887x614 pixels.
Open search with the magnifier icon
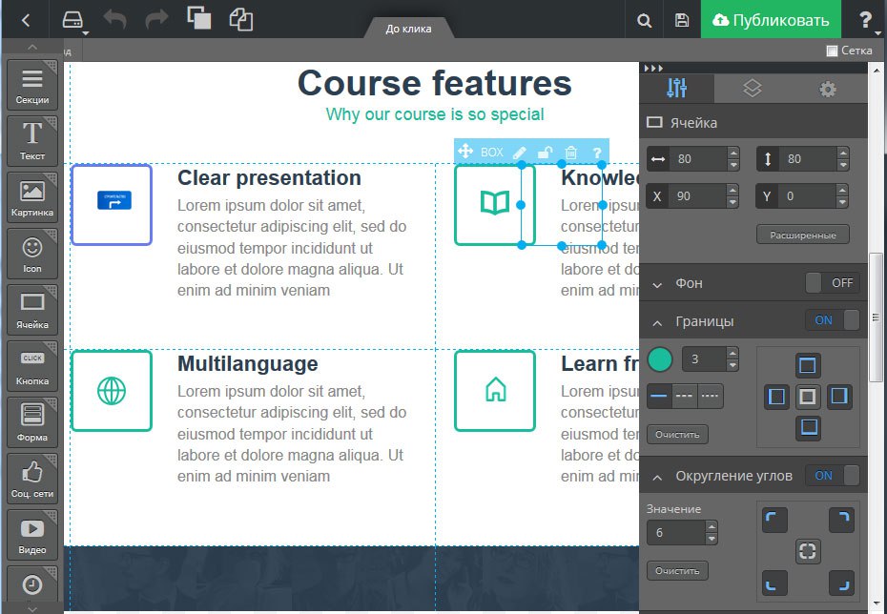[x=645, y=20]
